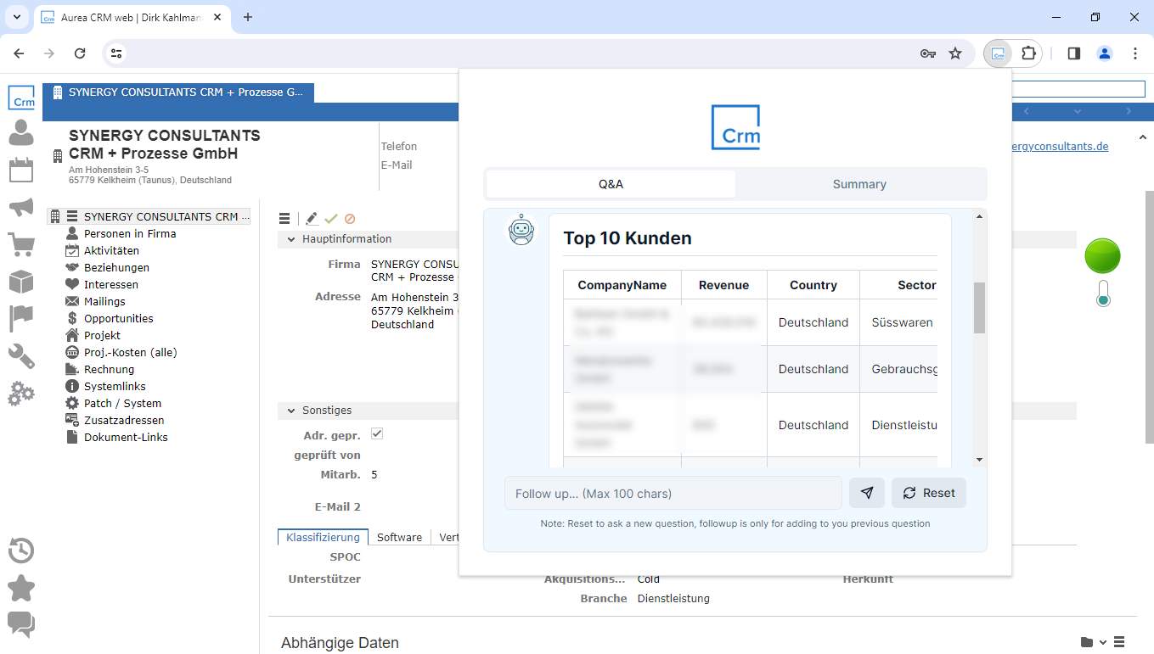
Task: Switch to the Q&A tab
Action: (611, 184)
